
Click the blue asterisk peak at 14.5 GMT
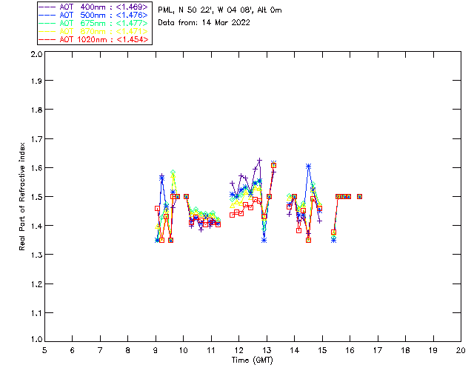[x=308, y=167]
